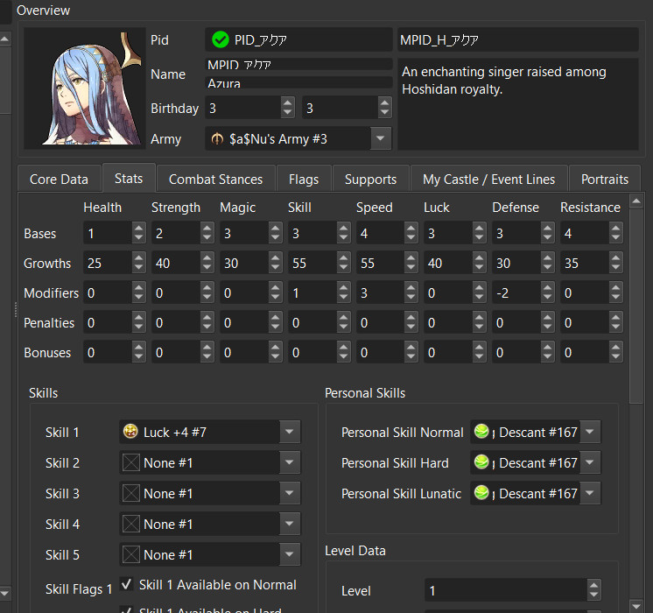The width and height of the screenshot is (653, 613).
Task: Expand the Skill 1 dropdown
Action: [x=290, y=432]
